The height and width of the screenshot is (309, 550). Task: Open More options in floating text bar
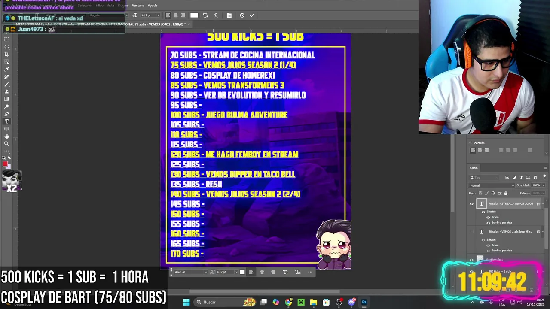[310, 272]
